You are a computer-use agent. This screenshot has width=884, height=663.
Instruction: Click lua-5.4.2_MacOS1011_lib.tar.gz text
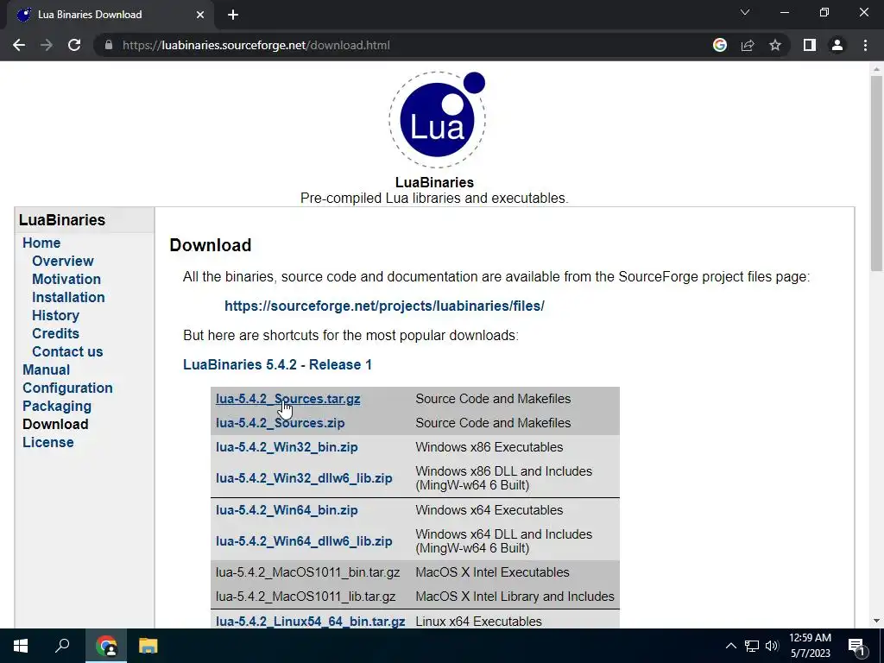[306, 597]
